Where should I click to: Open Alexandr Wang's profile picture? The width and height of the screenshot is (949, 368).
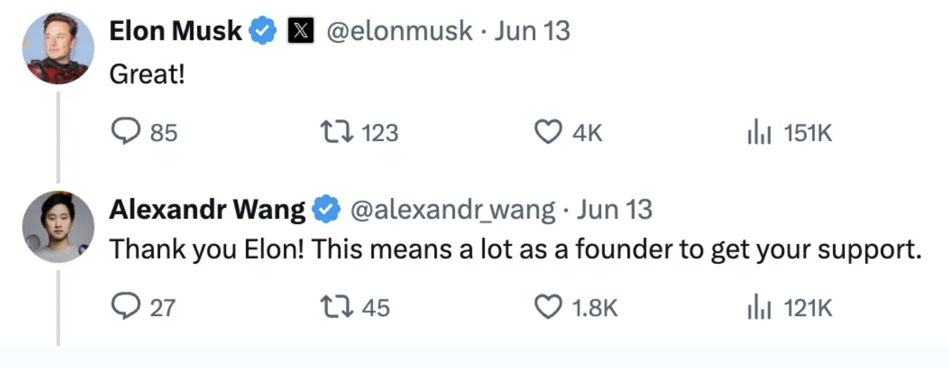tap(58, 227)
